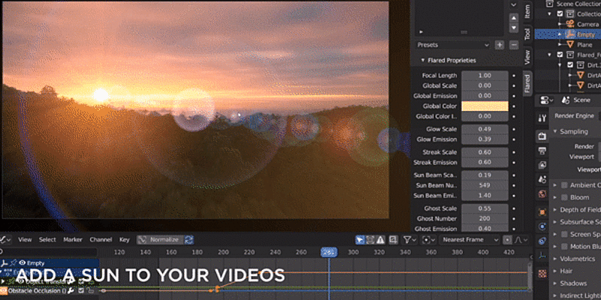Click the auto-normalize refresh icon beside Normalize
The image size is (601, 300).
click(189, 240)
